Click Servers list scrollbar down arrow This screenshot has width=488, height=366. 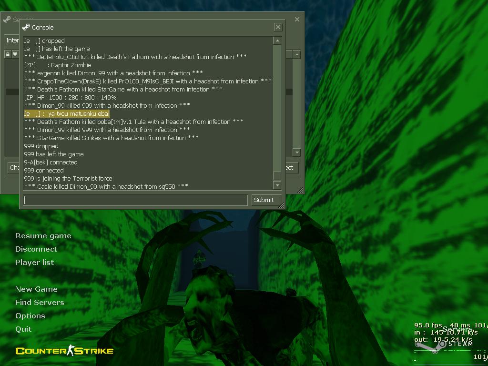(x=297, y=152)
